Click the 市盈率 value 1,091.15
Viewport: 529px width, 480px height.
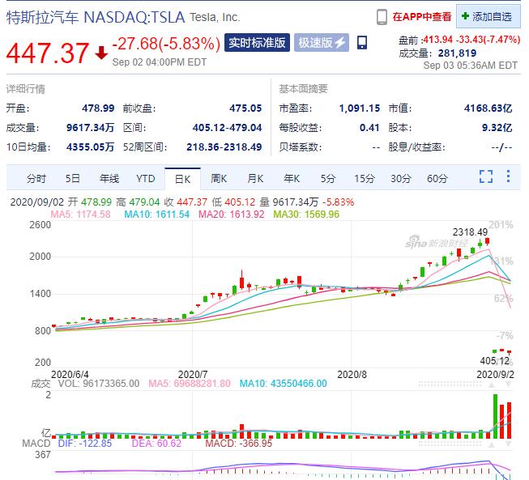[360, 108]
